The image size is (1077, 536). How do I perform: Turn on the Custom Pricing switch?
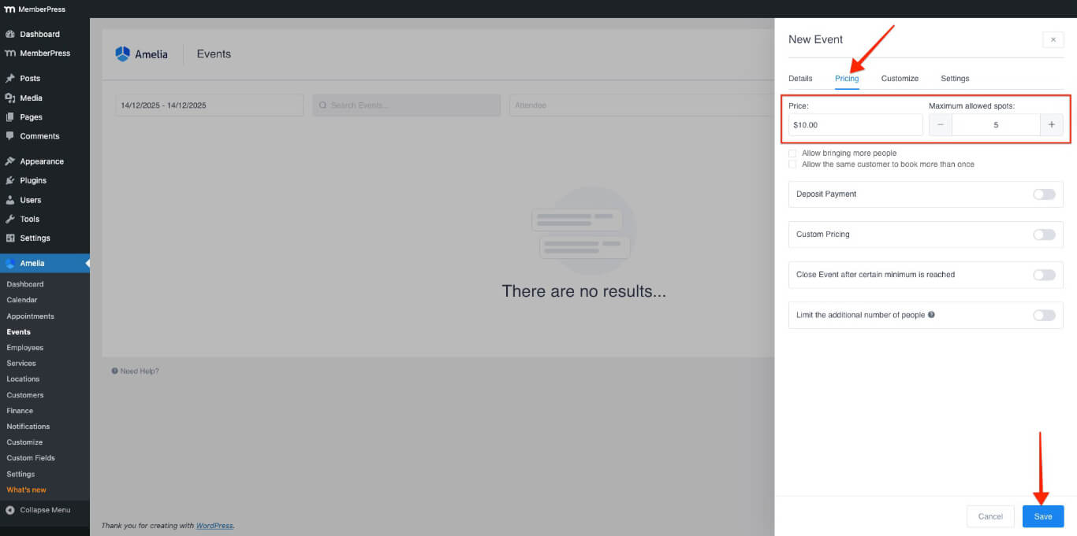click(1043, 235)
